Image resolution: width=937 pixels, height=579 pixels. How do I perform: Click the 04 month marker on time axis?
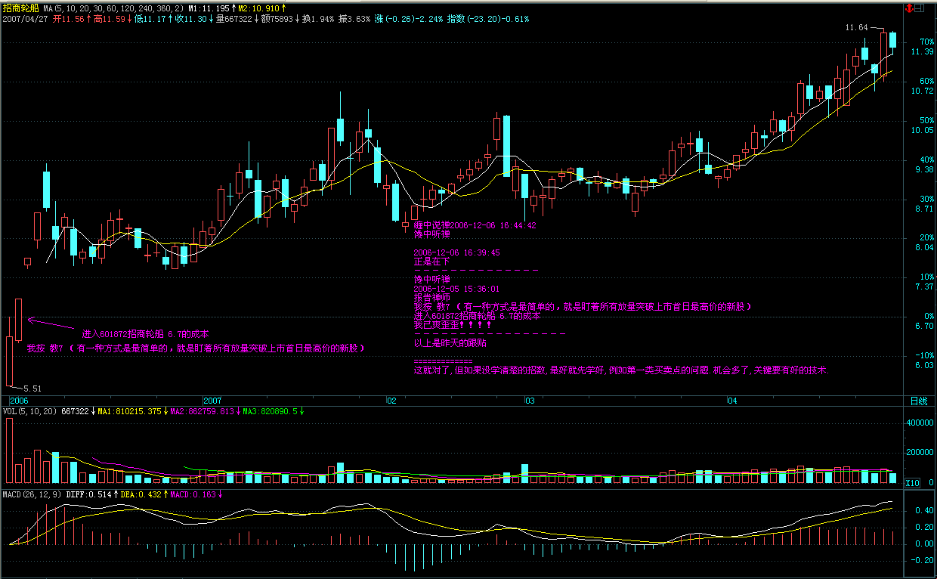pos(731,401)
